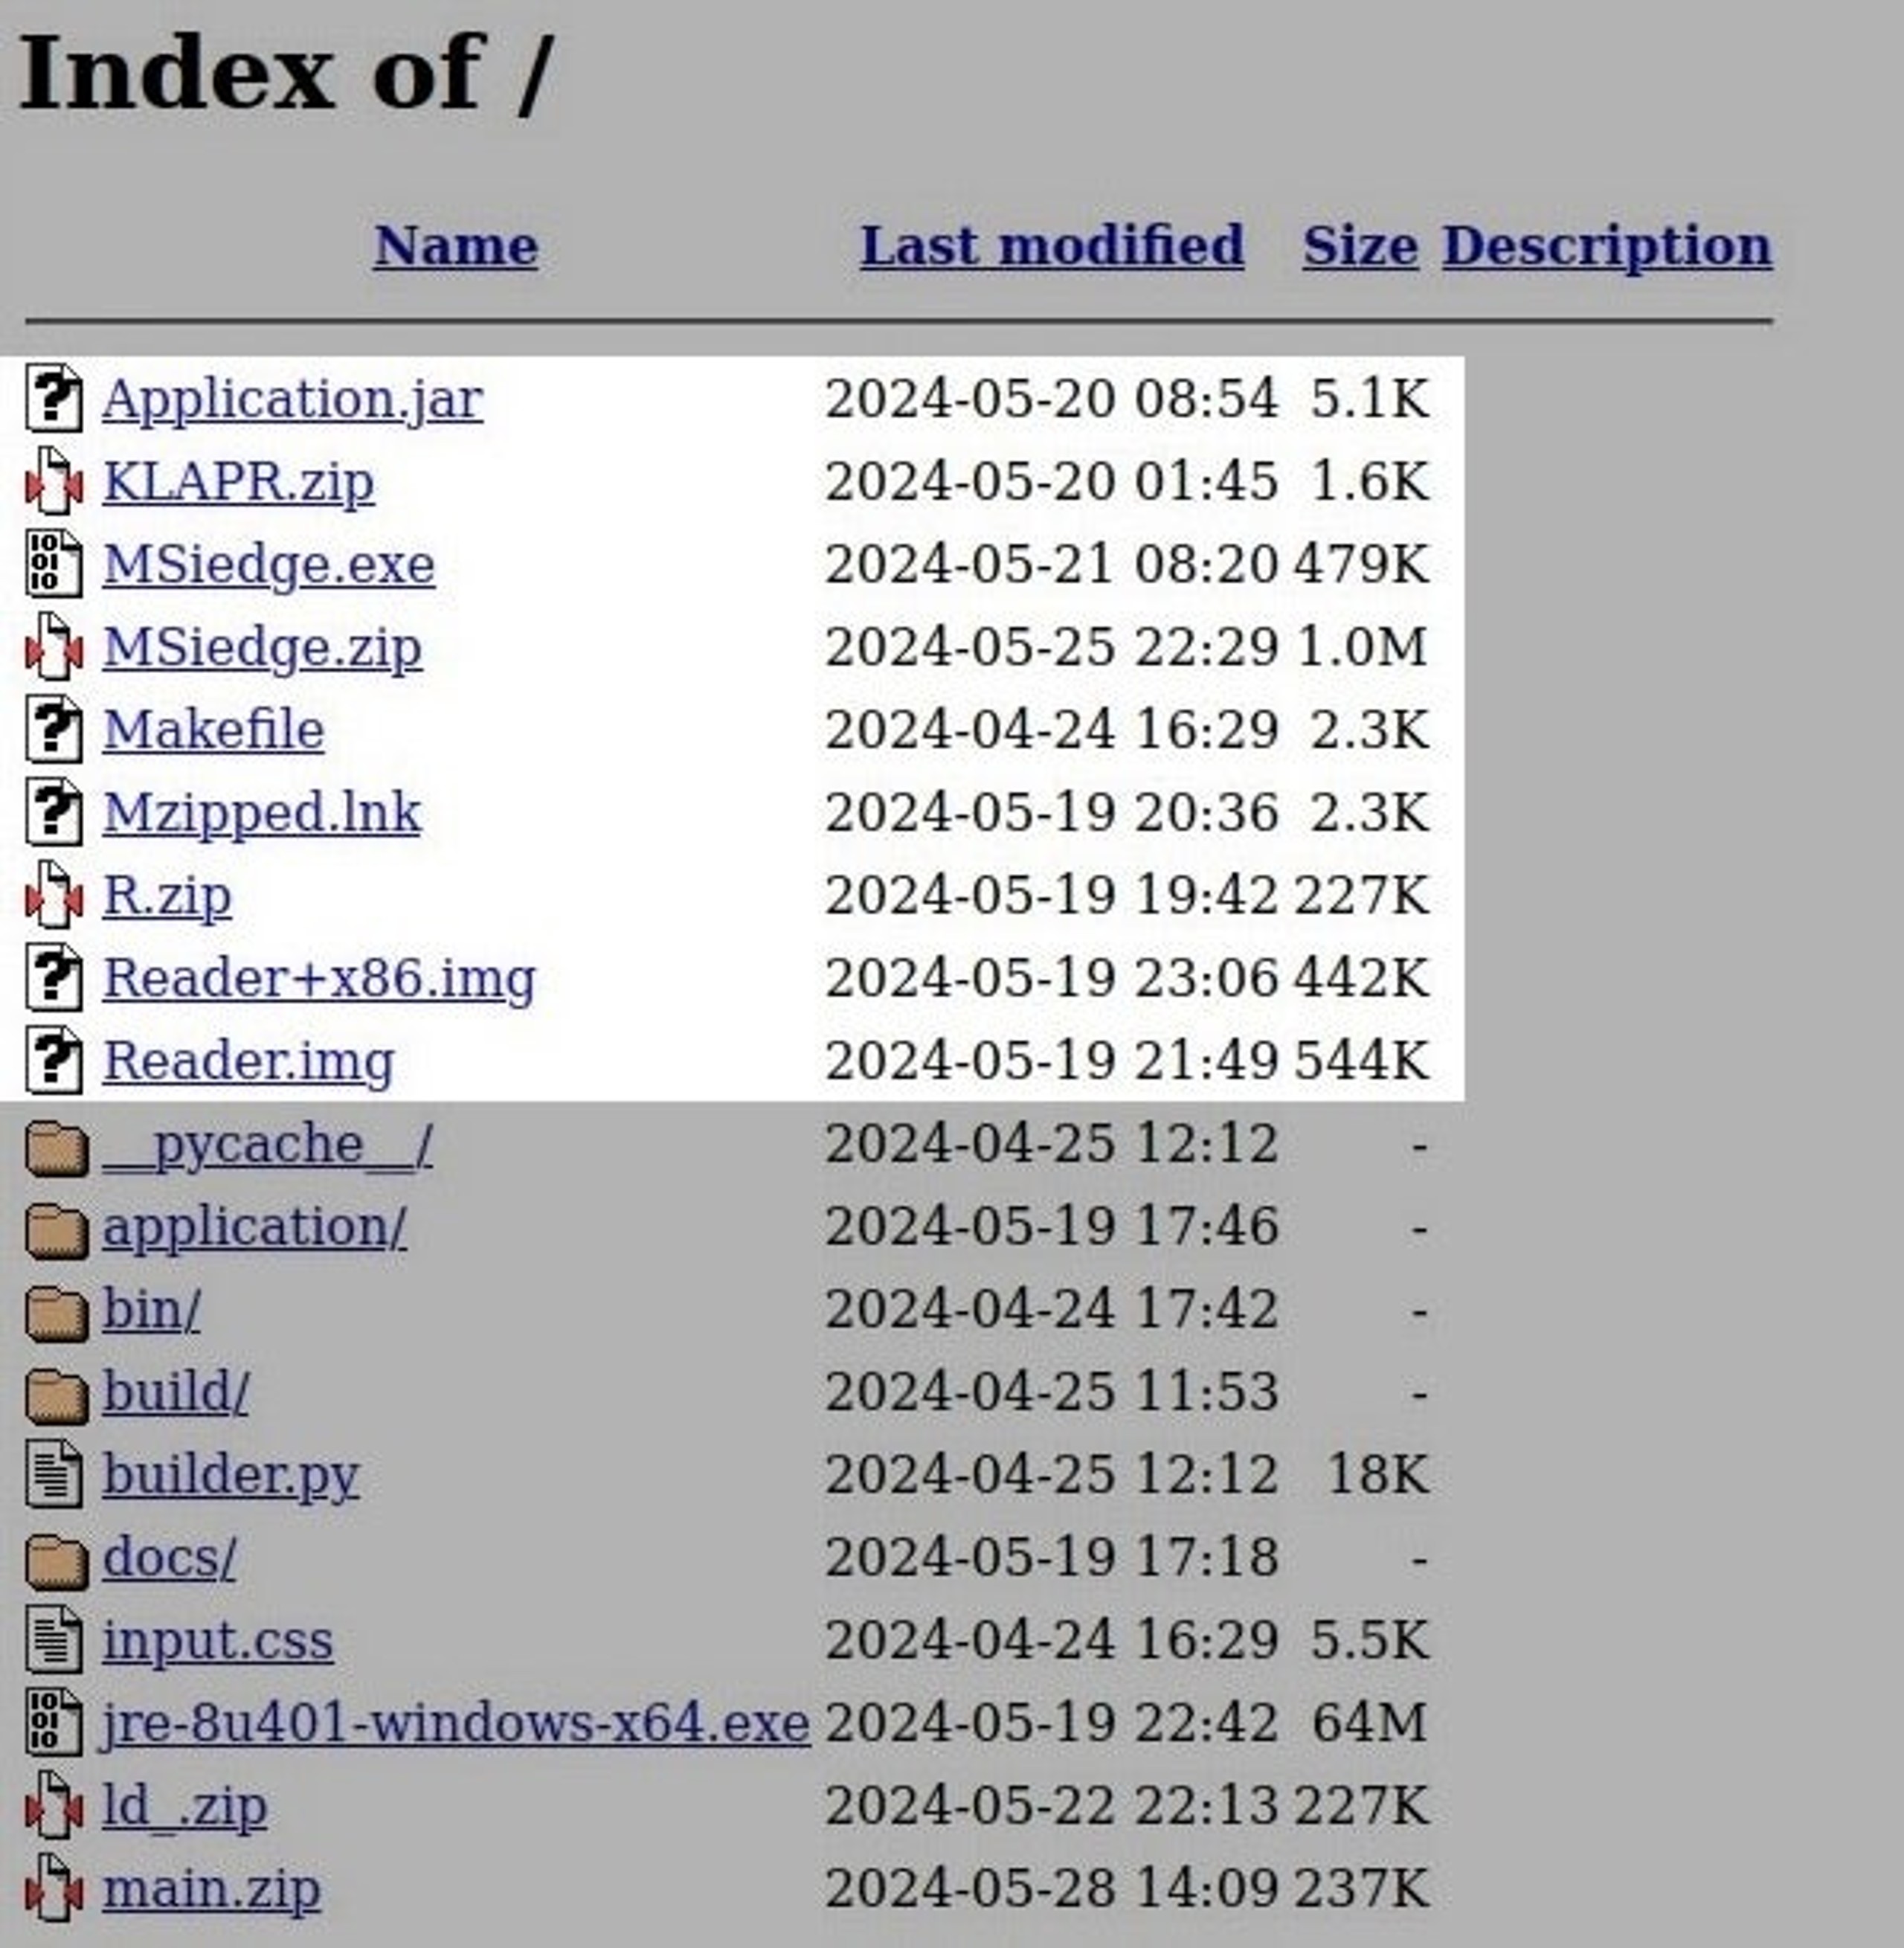Viewport: 1904px width, 1948px height.
Task: Open the Makefile link
Action: click(213, 730)
